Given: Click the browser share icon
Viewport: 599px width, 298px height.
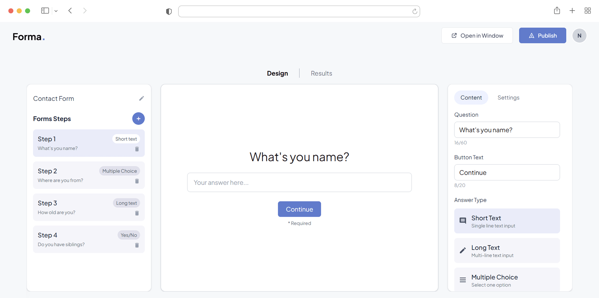Looking at the screenshot, I should coord(557,11).
